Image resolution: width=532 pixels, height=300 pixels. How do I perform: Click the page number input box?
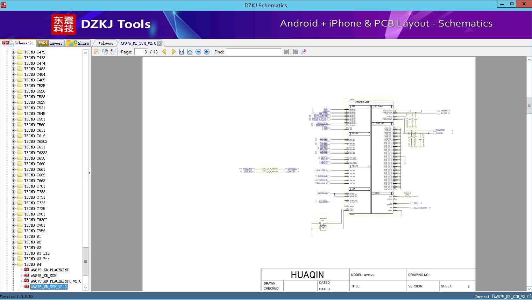pos(141,52)
